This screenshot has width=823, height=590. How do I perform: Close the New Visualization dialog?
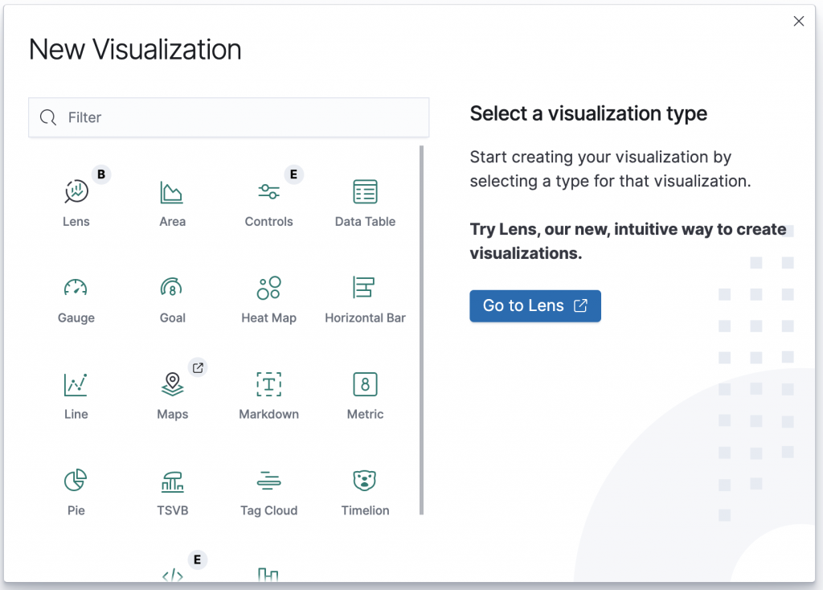[799, 22]
